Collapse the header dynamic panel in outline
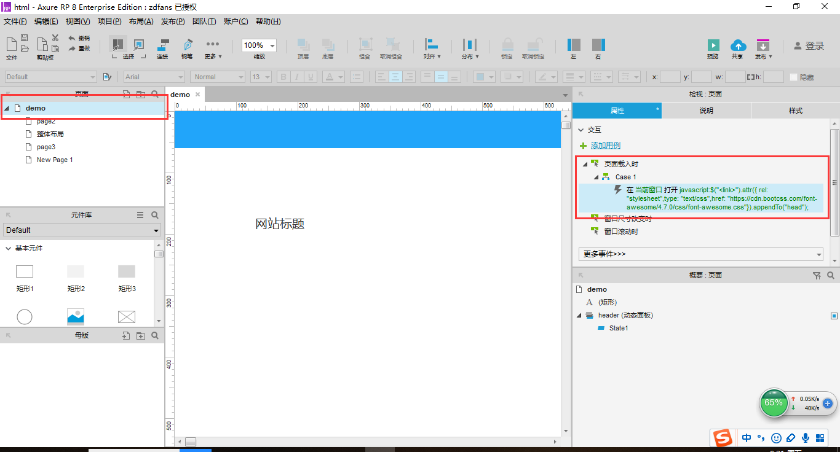Screen dimensions: 840x452 [x=579, y=315]
